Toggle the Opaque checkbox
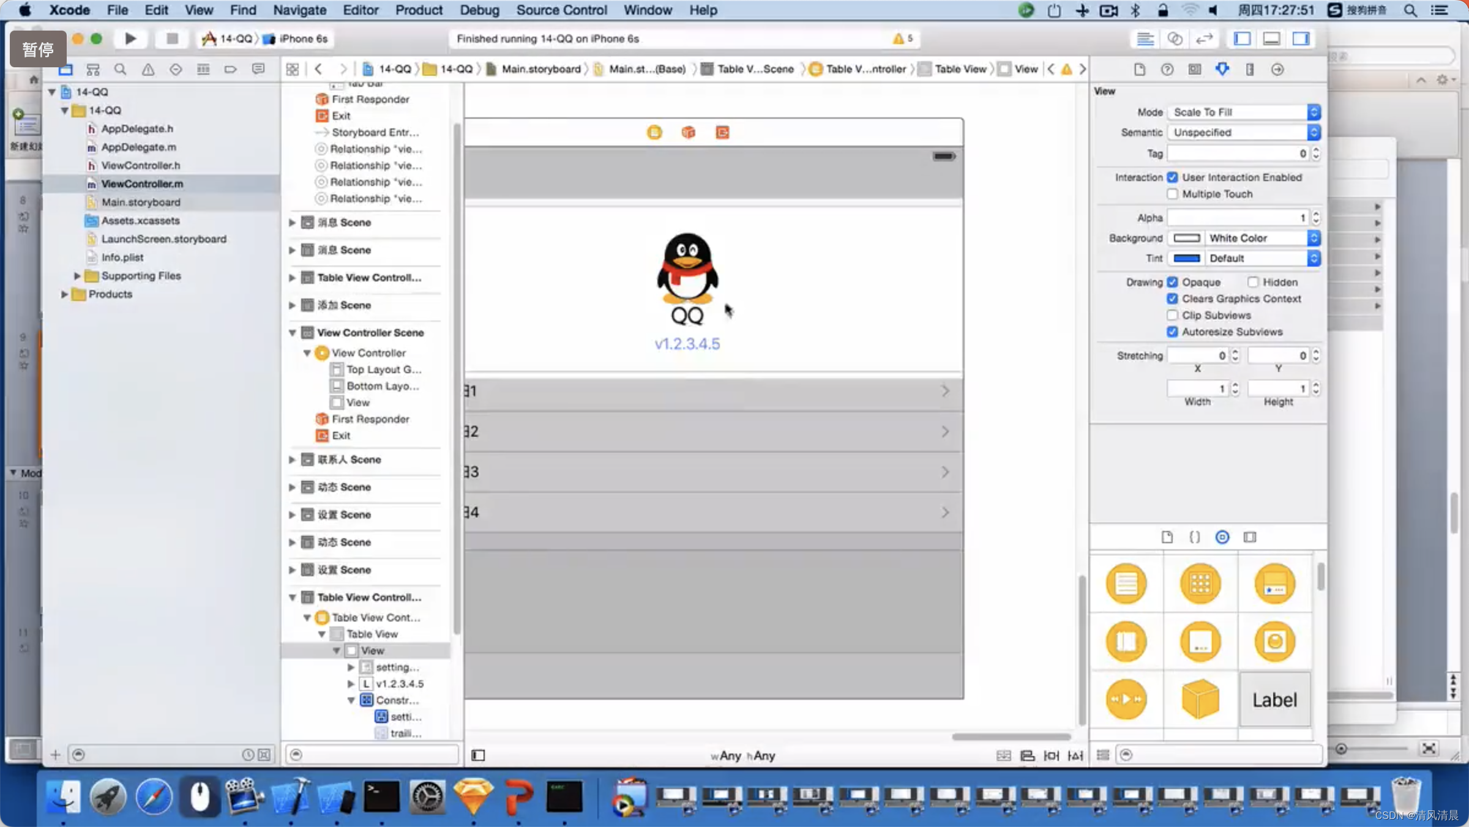 pos(1172,282)
